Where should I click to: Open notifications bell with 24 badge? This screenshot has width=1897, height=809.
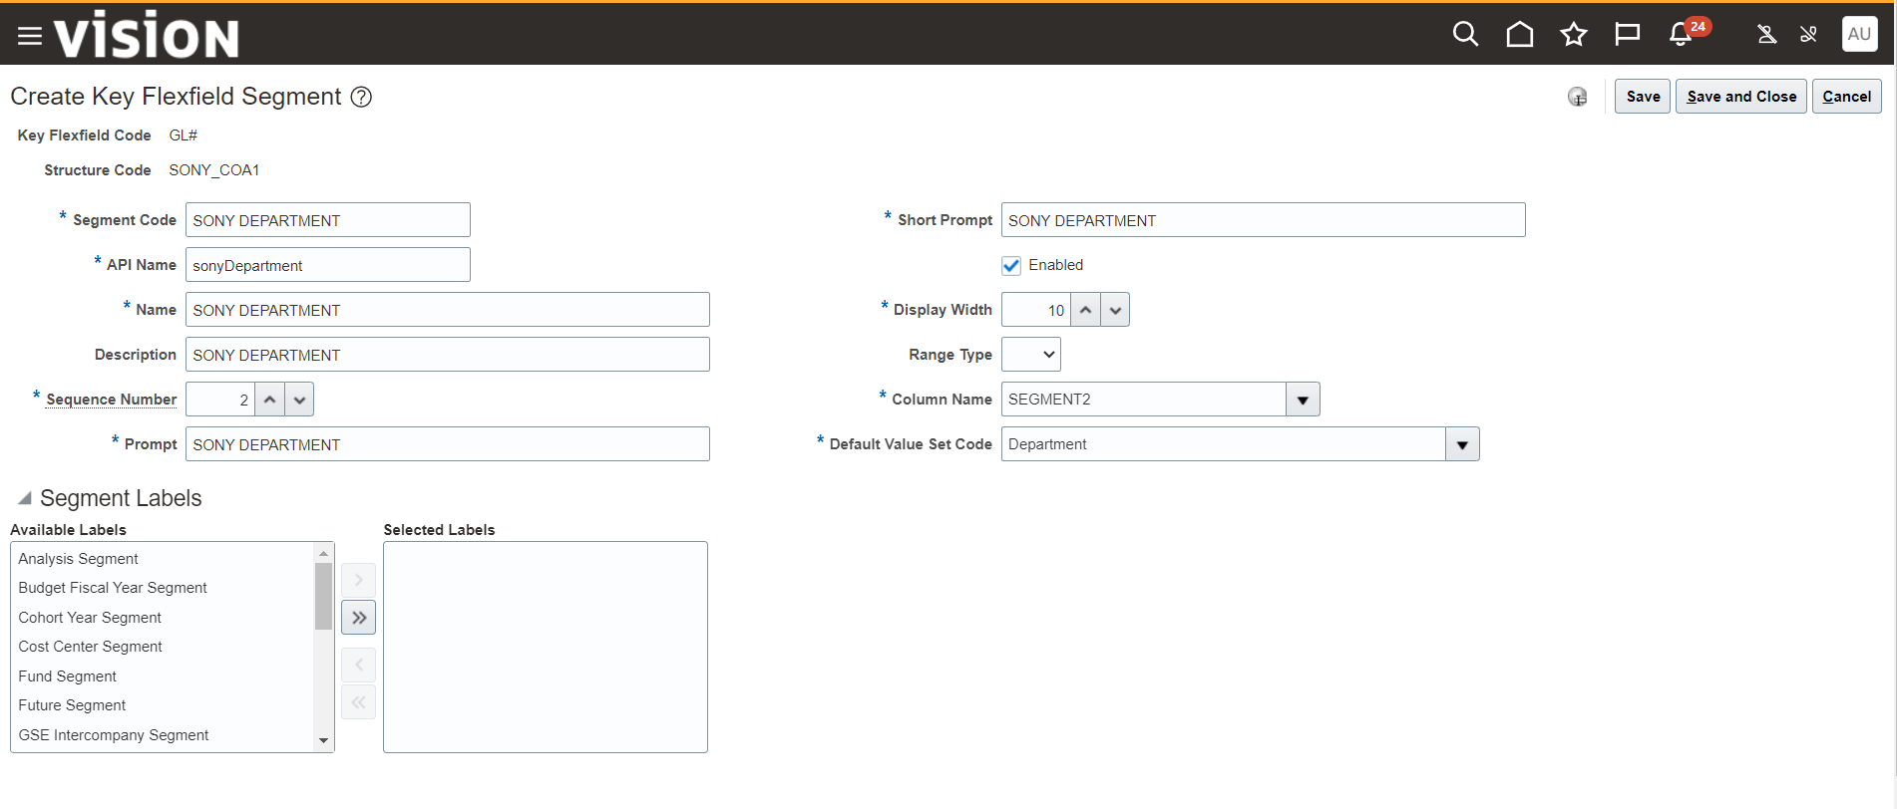1681,35
